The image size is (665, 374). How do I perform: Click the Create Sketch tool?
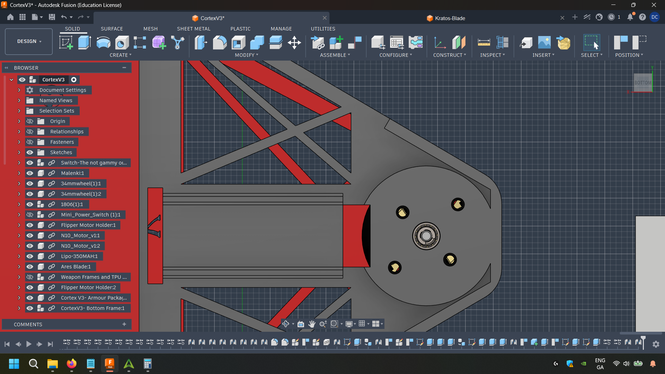[x=66, y=43]
